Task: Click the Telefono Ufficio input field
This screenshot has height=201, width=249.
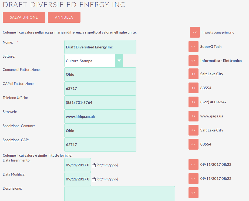Action: point(100,103)
